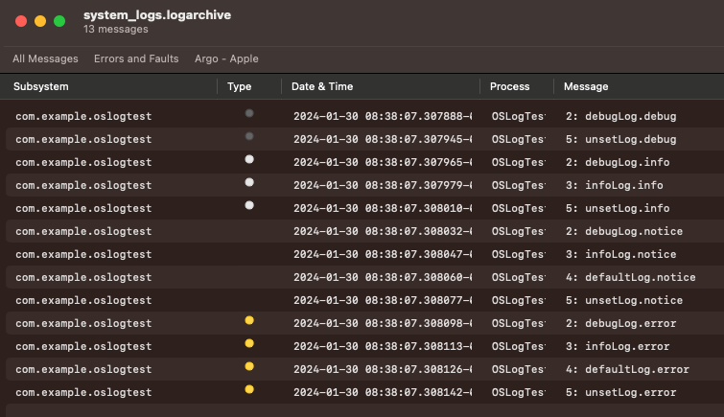Click white info dot for debugLog.info row
The height and width of the screenshot is (417, 724).
click(x=249, y=159)
